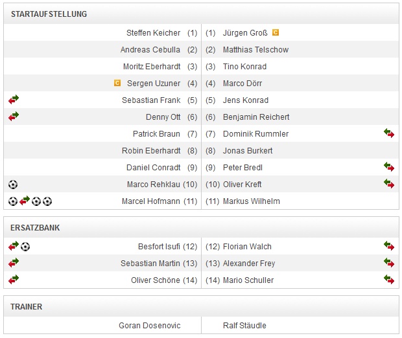
Task: Click substitution arrows for Sebastian Martin
Action: click(x=14, y=263)
